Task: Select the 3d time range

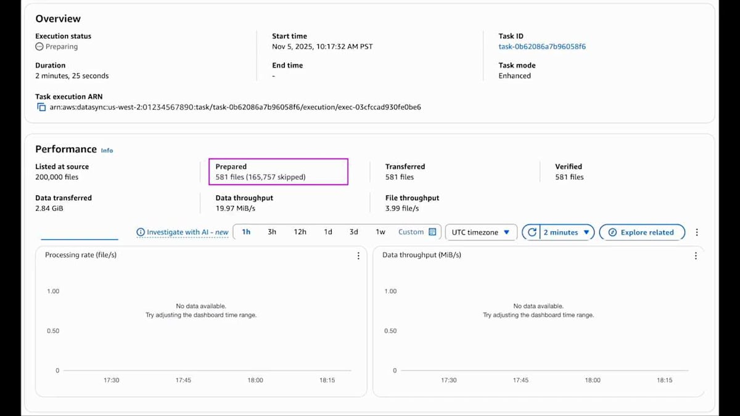Action: point(354,232)
